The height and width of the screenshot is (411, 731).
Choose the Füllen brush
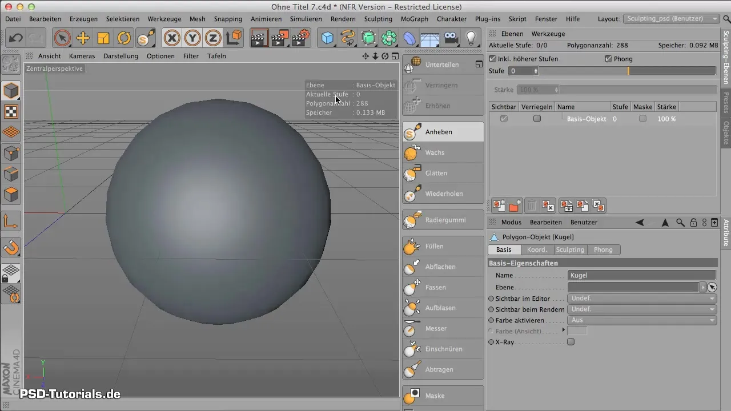pyautogui.click(x=443, y=246)
